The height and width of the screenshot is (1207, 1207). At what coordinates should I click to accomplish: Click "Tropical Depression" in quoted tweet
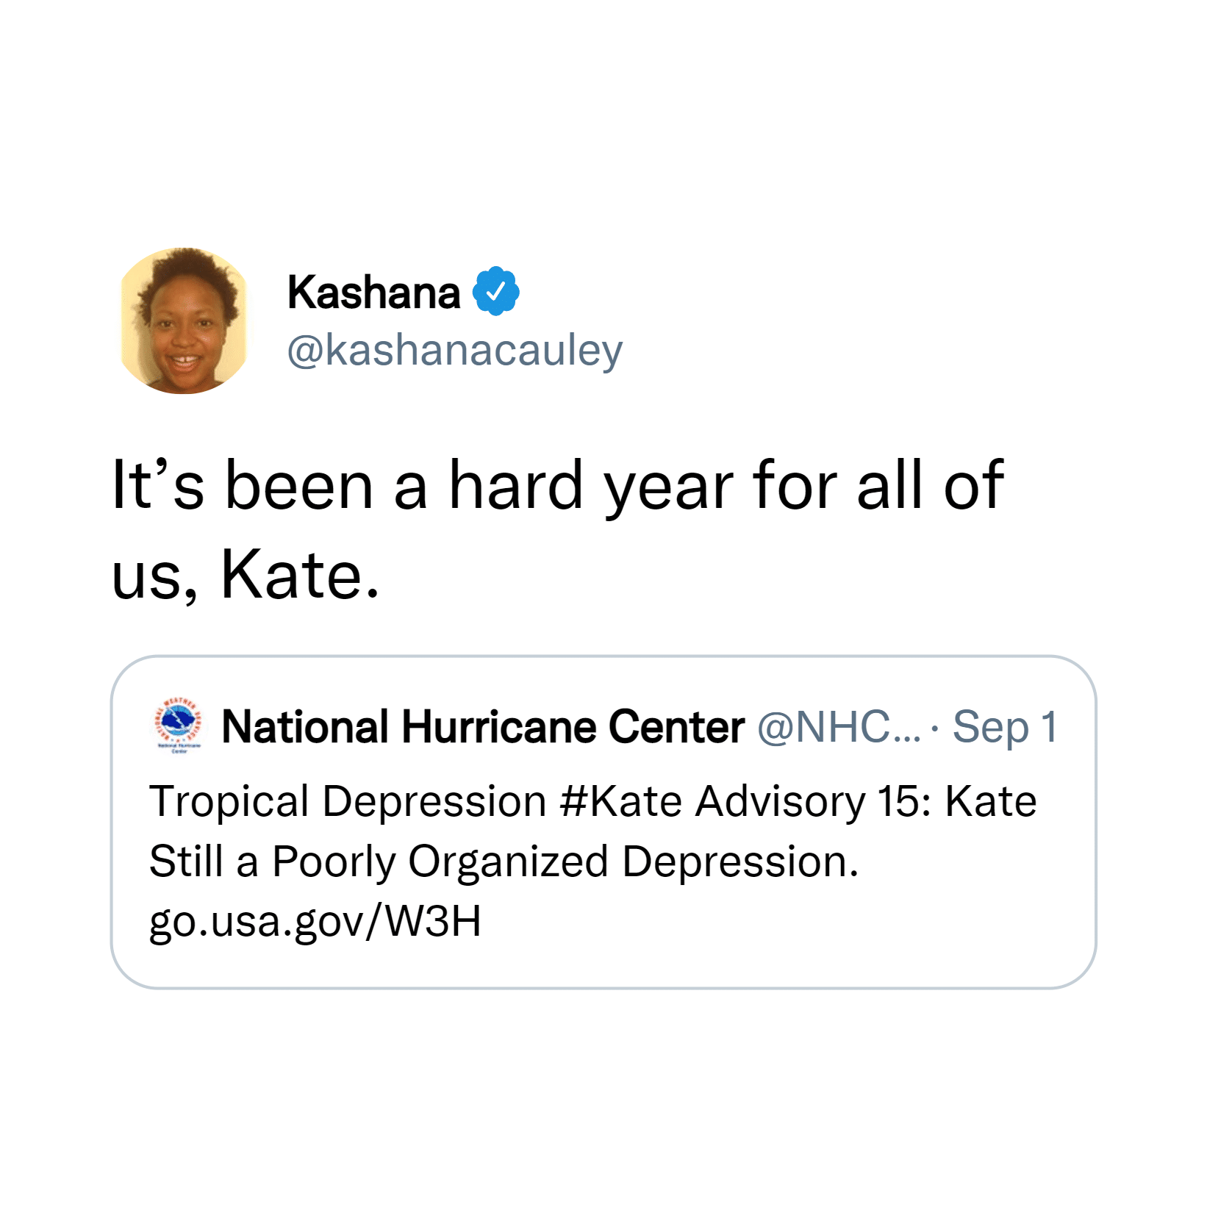click(348, 801)
